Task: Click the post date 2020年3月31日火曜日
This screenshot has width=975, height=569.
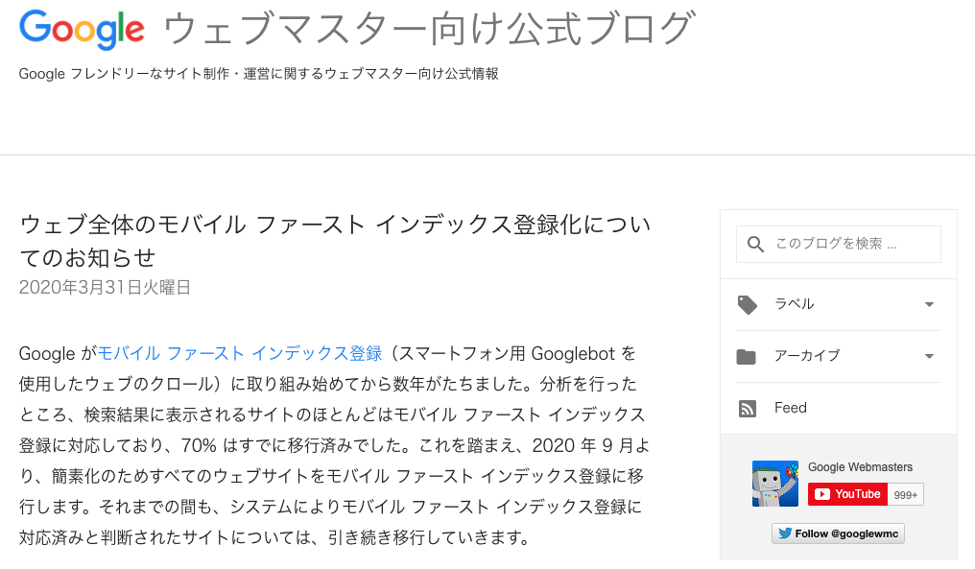Action: pyautogui.click(x=105, y=287)
